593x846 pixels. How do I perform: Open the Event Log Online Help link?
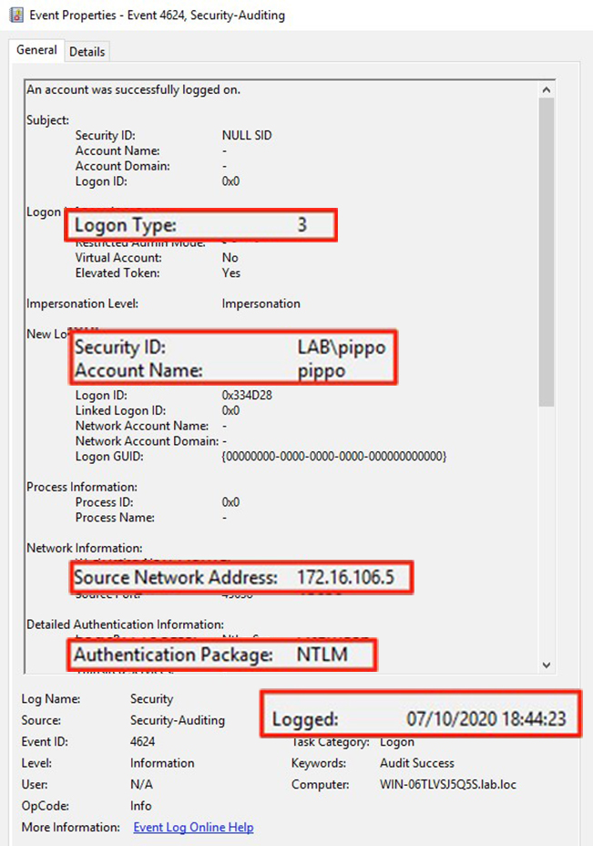click(193, 827)
